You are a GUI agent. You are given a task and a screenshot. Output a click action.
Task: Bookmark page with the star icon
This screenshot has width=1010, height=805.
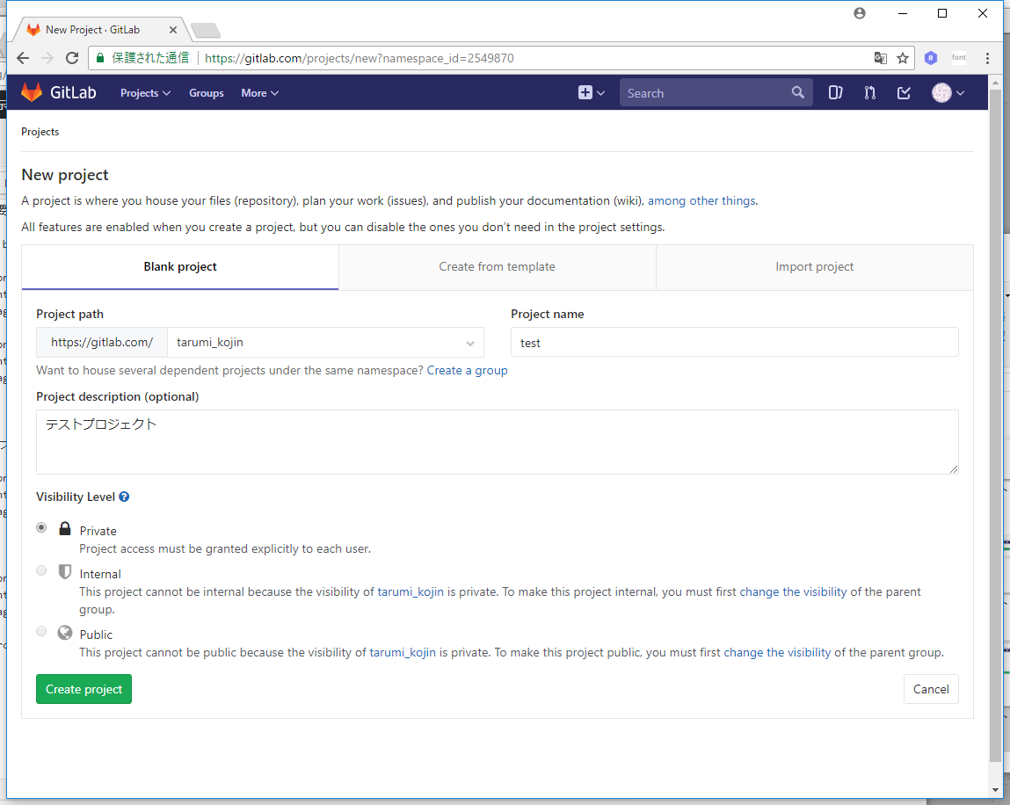tap(903, 58)
